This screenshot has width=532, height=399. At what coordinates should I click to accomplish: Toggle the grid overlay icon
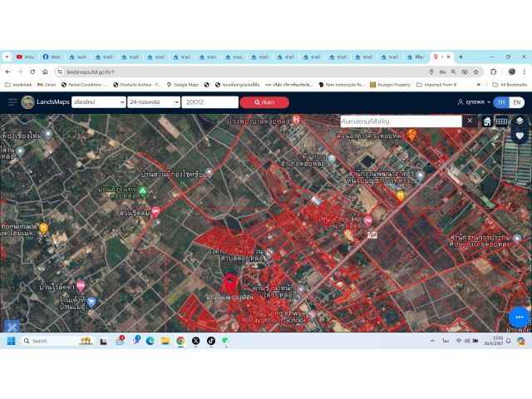[x=501, y=121]
